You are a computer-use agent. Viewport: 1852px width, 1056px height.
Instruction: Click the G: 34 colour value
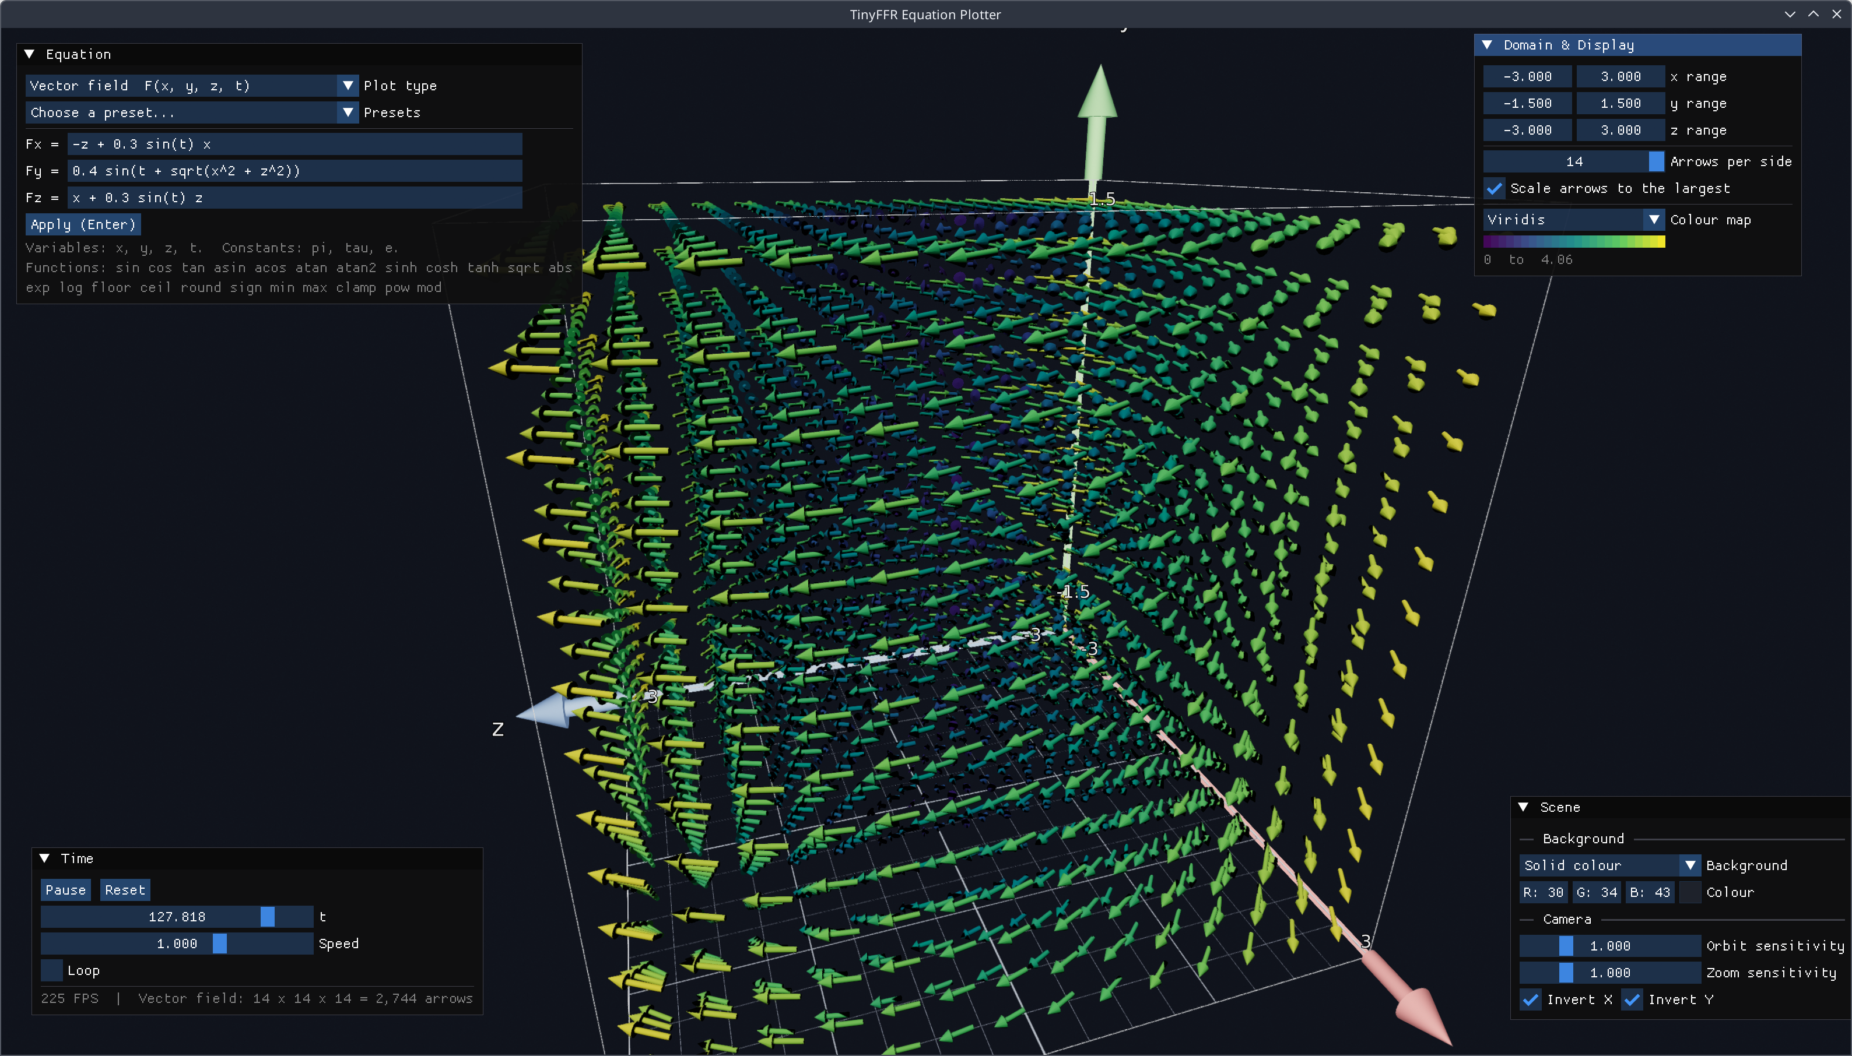click(x=1597, y=892)
